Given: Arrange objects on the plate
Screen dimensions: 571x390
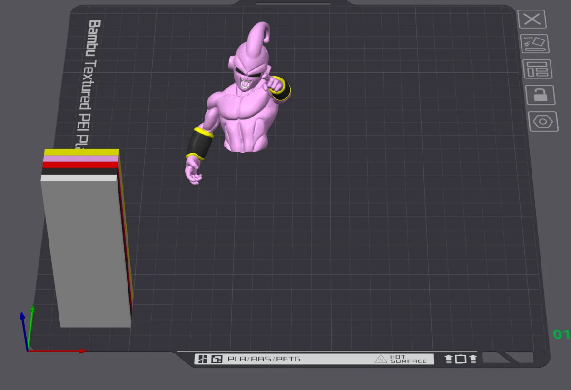Looking at the screenshot, I should click(537, 69).
